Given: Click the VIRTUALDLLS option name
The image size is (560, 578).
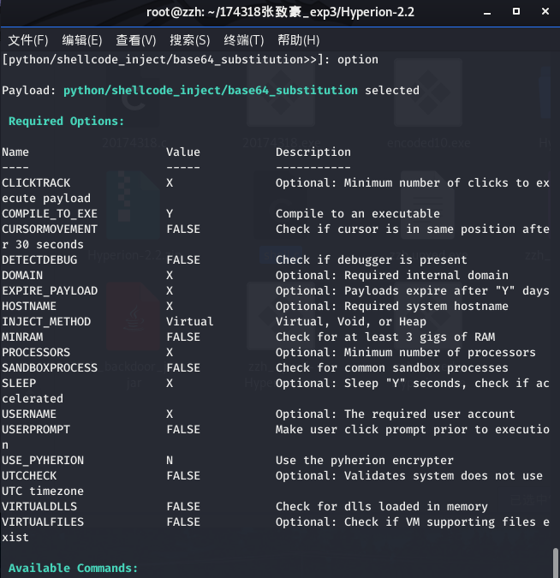Looking at the screenshot, I should pos(39,506).
